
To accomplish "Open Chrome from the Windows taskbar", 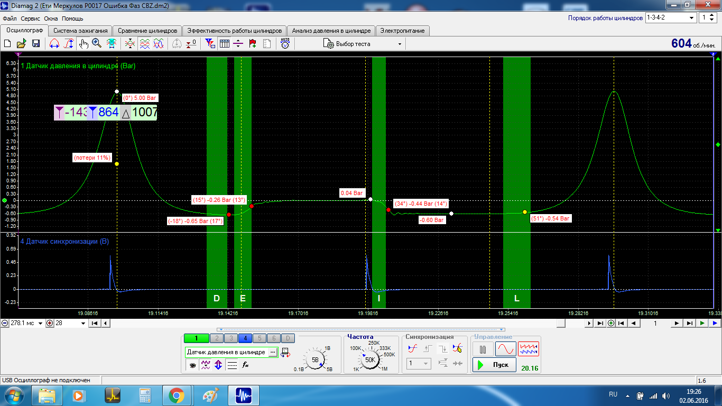I will (177, 395).
